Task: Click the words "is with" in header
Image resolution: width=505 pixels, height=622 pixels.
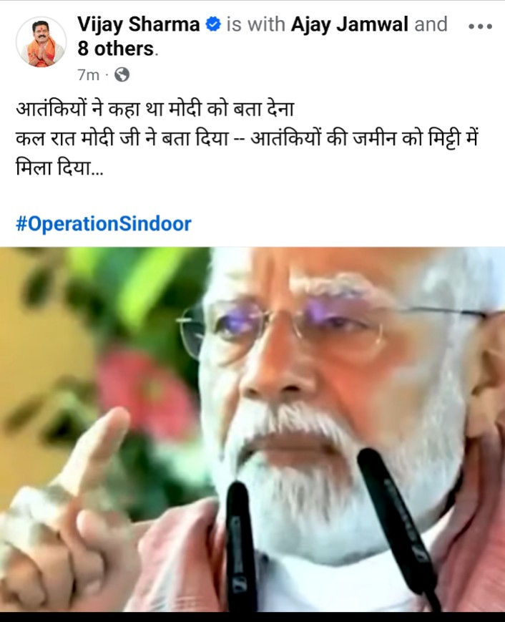Action: [255, 24]
